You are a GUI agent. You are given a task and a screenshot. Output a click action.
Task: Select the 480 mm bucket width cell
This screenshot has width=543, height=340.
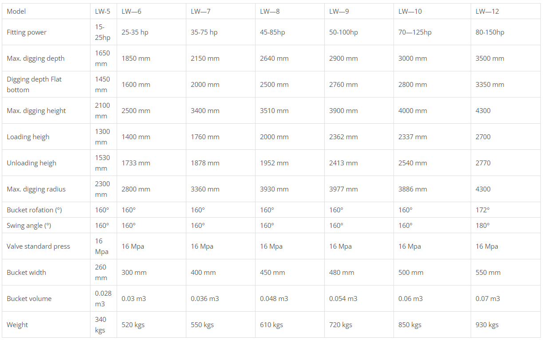(342, 272)
